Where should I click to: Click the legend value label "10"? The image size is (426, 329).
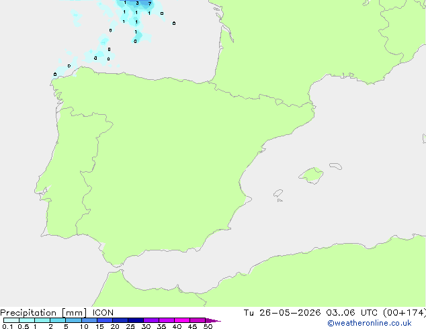84,326
